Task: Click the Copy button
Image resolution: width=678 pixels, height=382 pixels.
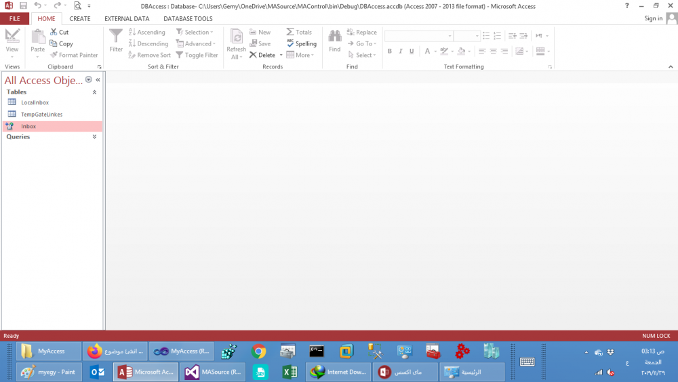Action: pos(61,43)
